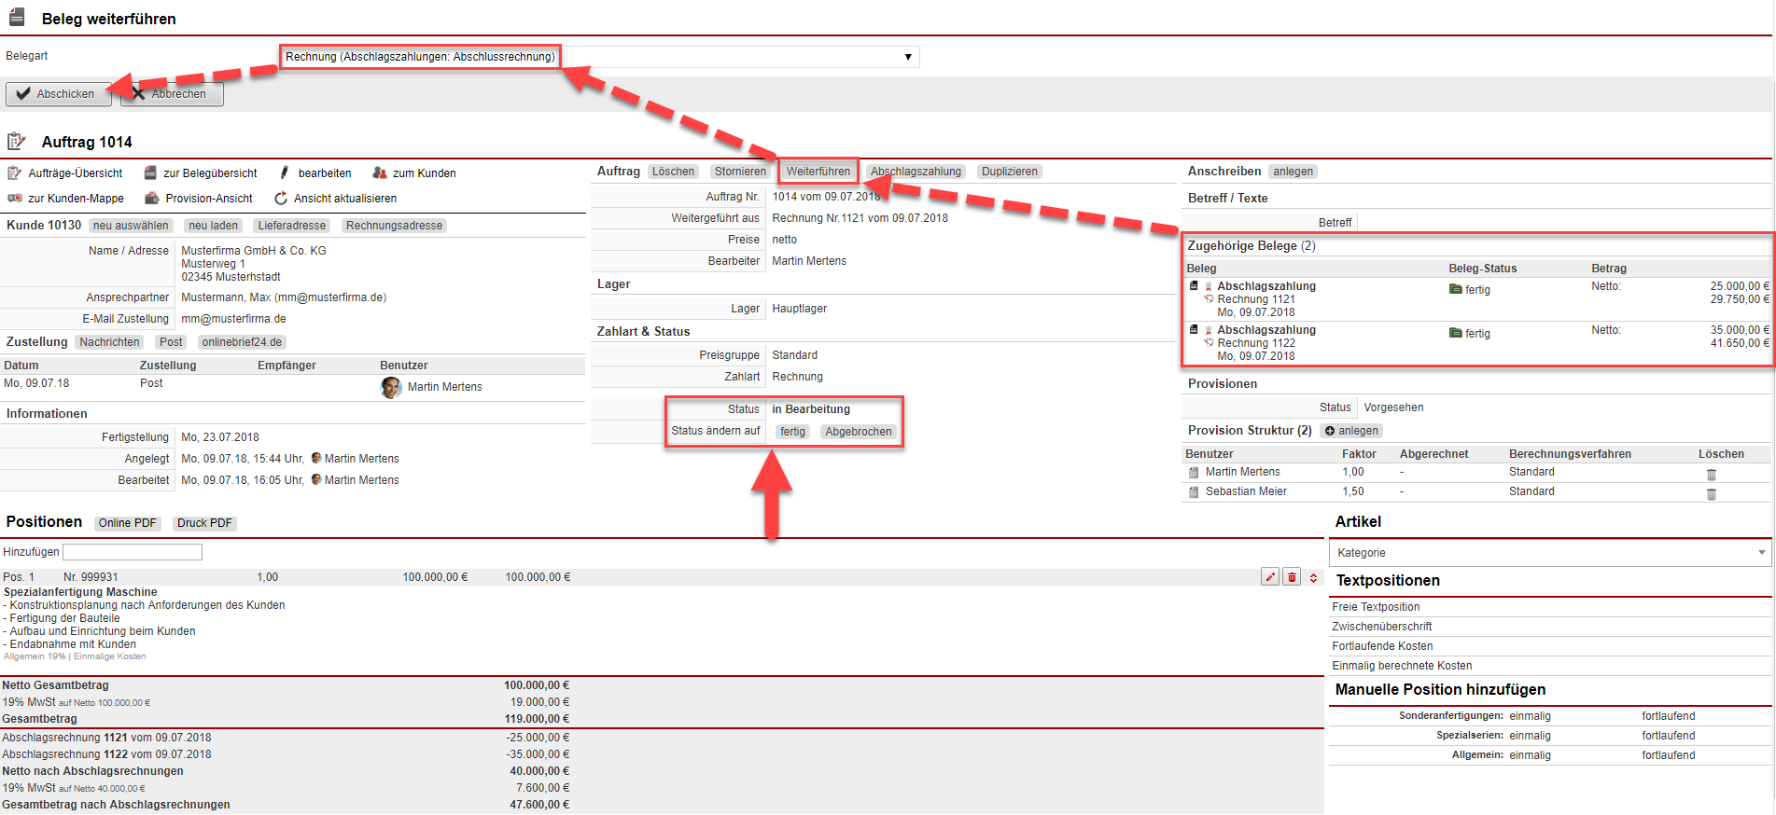Click fertig folder icon for Rechnung 1122
Image resolution: width=1776 pixels, height=815 pixels.
pos(1456,333)
